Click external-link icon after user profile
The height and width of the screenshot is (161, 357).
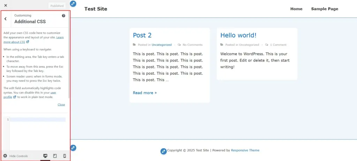(x=15, y=97)
